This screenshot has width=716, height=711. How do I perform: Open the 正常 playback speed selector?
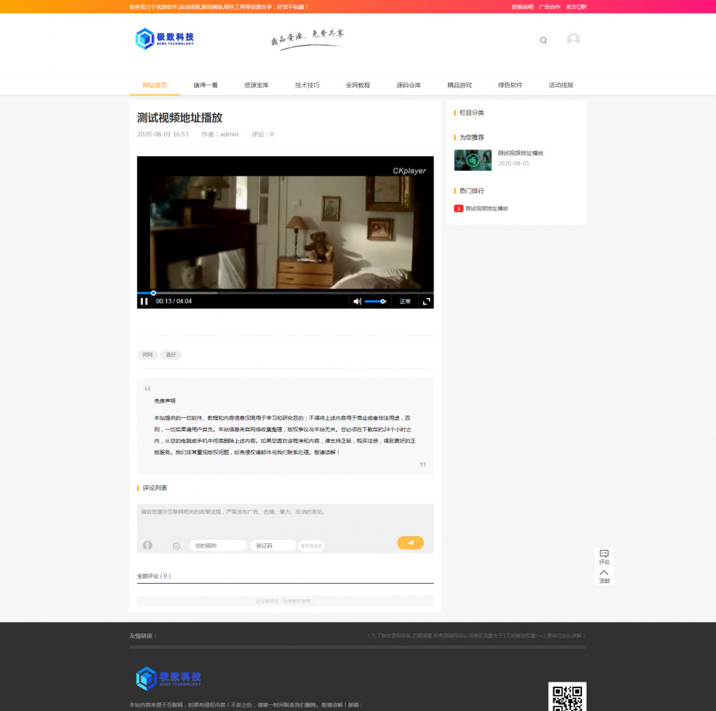[405, 301]
